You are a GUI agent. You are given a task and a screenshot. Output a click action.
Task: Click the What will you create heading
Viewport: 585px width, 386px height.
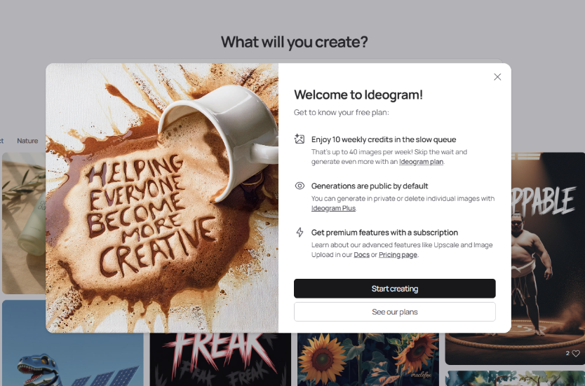294,42
